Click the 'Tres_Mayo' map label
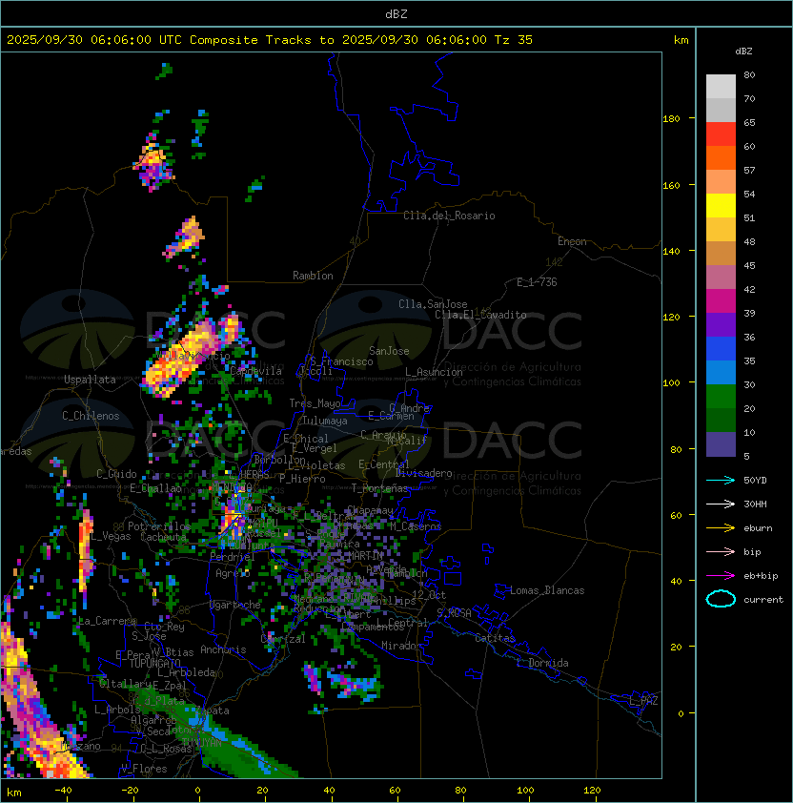The height and width of the screenshot is (803, 793). 315,403
